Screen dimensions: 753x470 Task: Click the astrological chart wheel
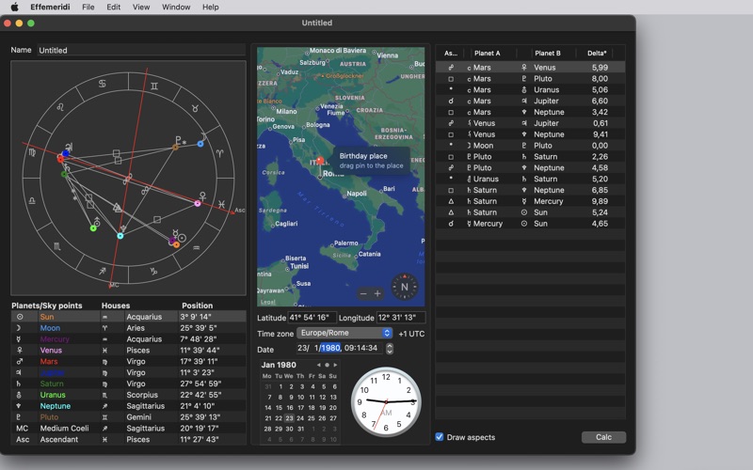point(128,178)
